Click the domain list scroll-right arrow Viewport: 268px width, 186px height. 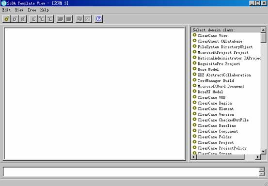click(x=257, y=157)
